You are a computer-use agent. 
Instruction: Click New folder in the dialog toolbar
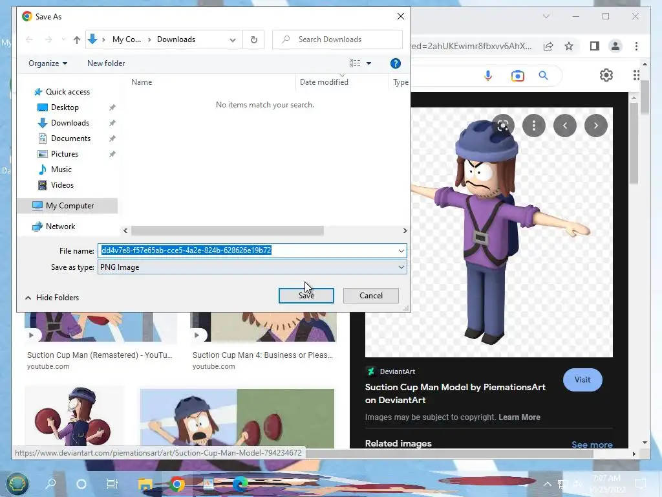click(106, 63)
